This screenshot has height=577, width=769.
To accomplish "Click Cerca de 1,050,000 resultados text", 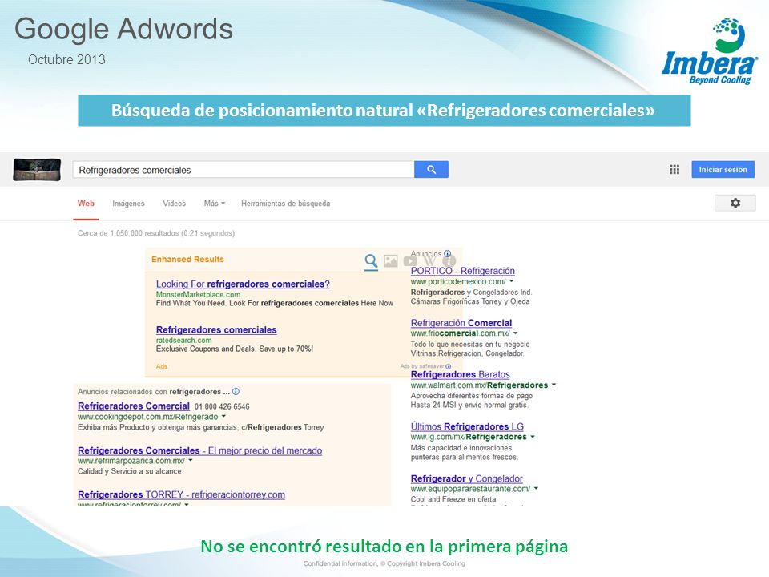I will tap(156, 233).
